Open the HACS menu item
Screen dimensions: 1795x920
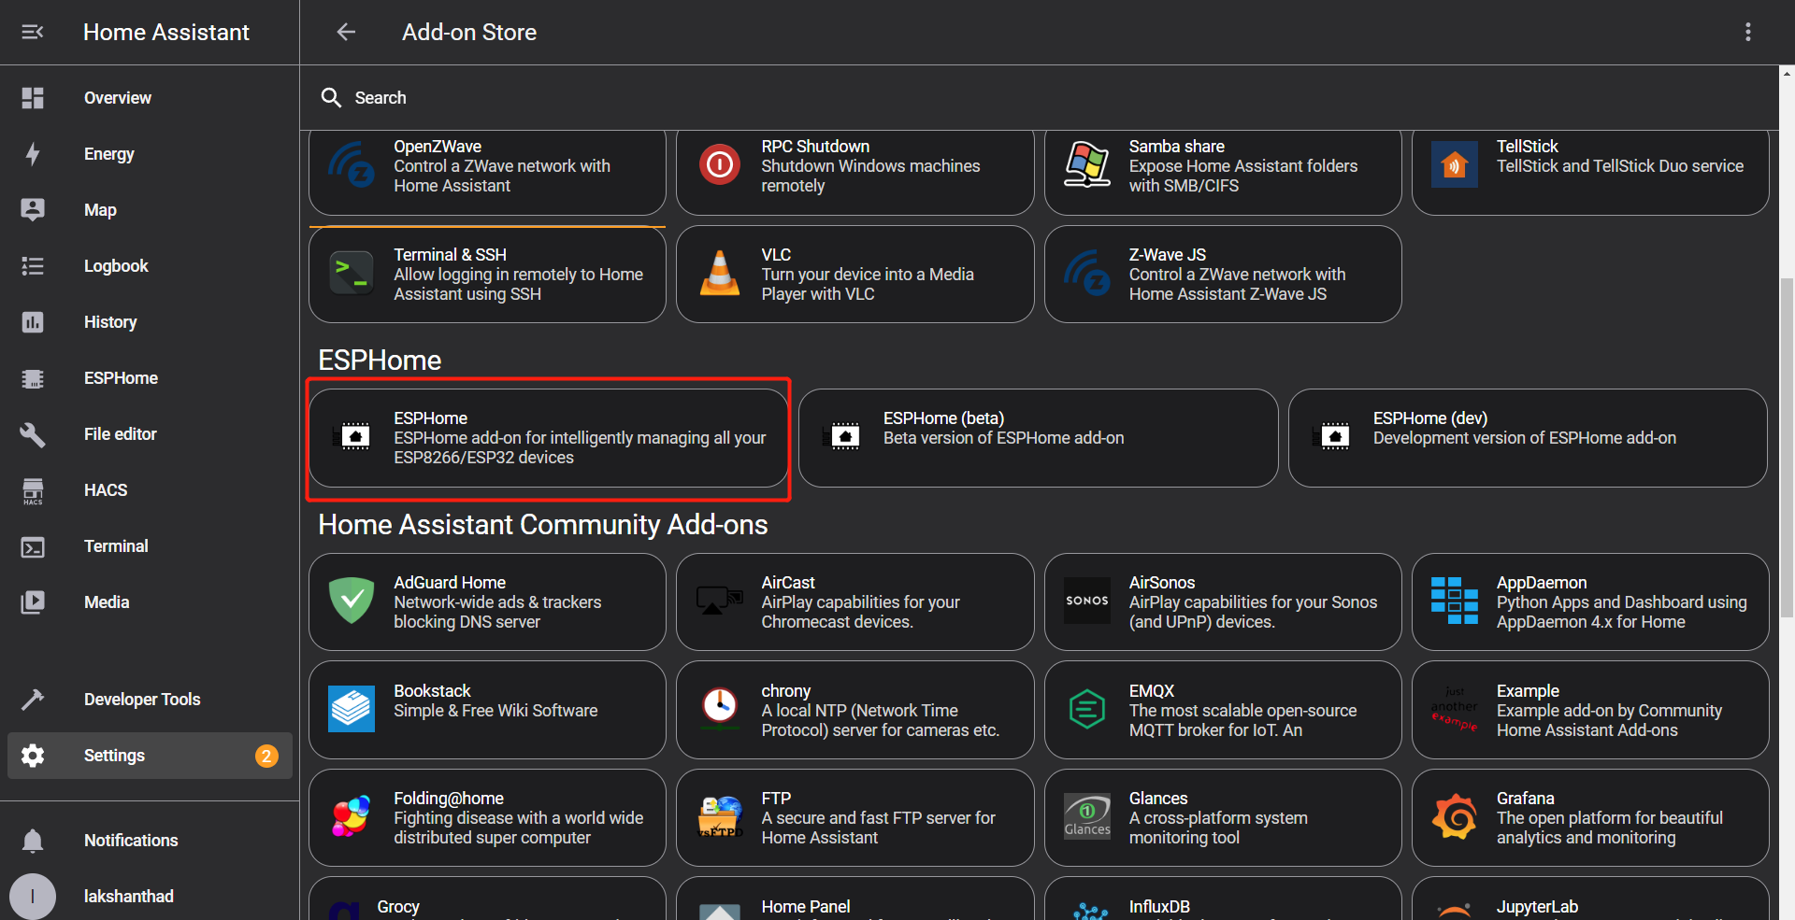point(150,490)
